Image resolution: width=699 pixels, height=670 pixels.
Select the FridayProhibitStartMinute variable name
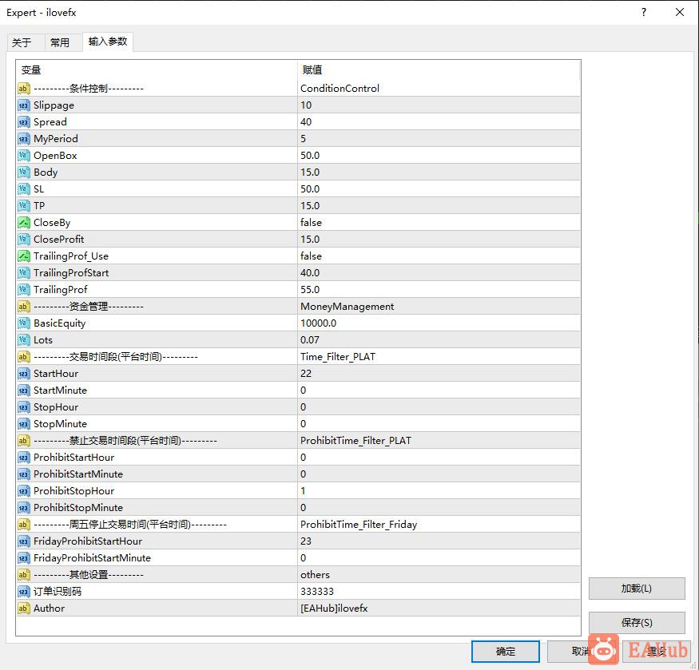pyautogui.click(x=92, y=557)
